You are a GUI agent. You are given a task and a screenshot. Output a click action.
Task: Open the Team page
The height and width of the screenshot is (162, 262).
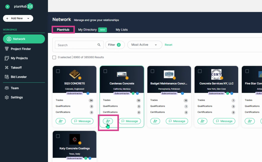pyautogui.click(x=15, y=88)
